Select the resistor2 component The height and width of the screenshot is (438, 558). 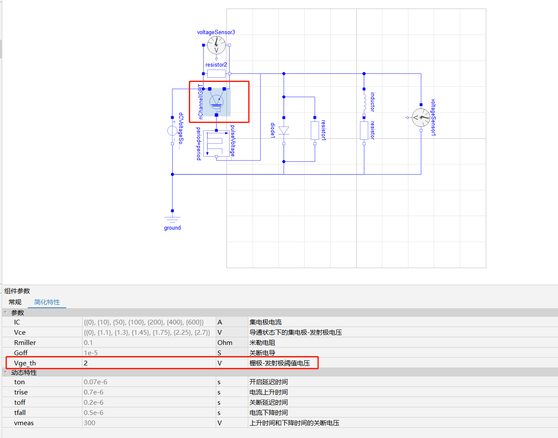(216, 73)
